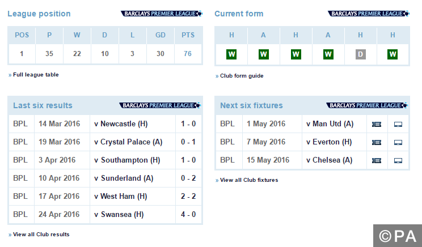Click the TV icon for Man Utd fixture

point(398,124)
